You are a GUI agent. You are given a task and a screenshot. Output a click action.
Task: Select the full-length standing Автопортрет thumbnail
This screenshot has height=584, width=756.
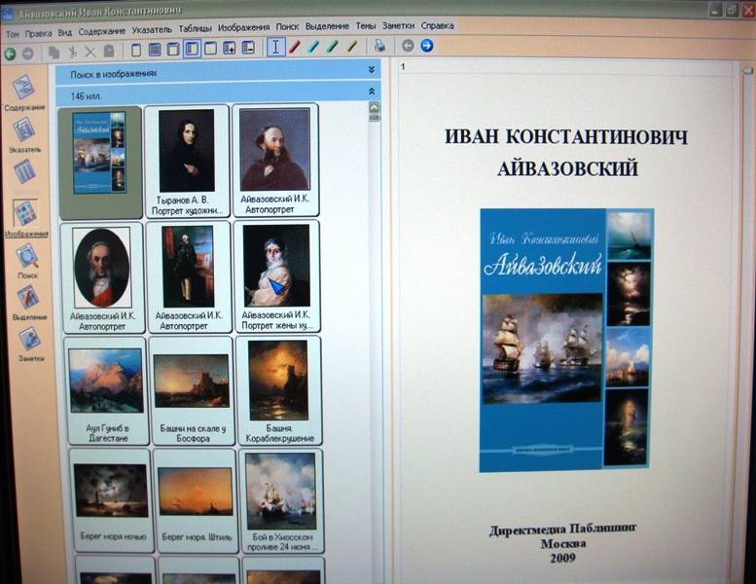(189, 276)
